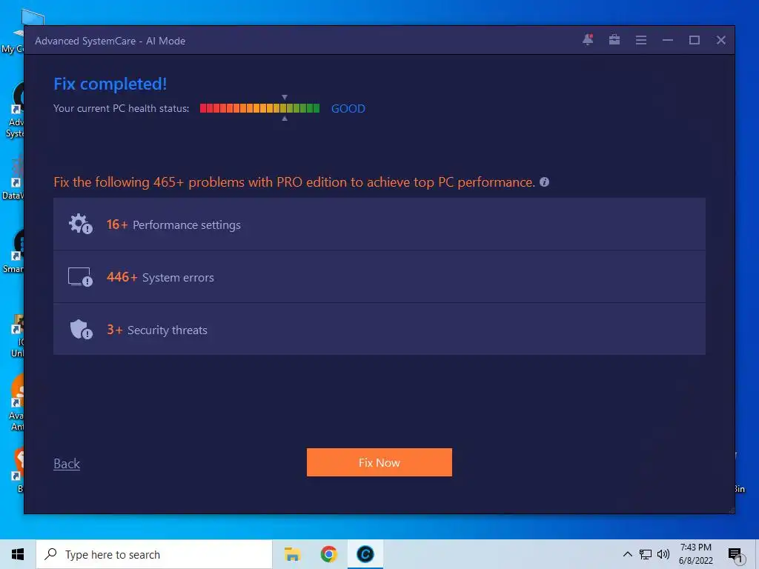Show hidden system tray icons

pos(627,554)
